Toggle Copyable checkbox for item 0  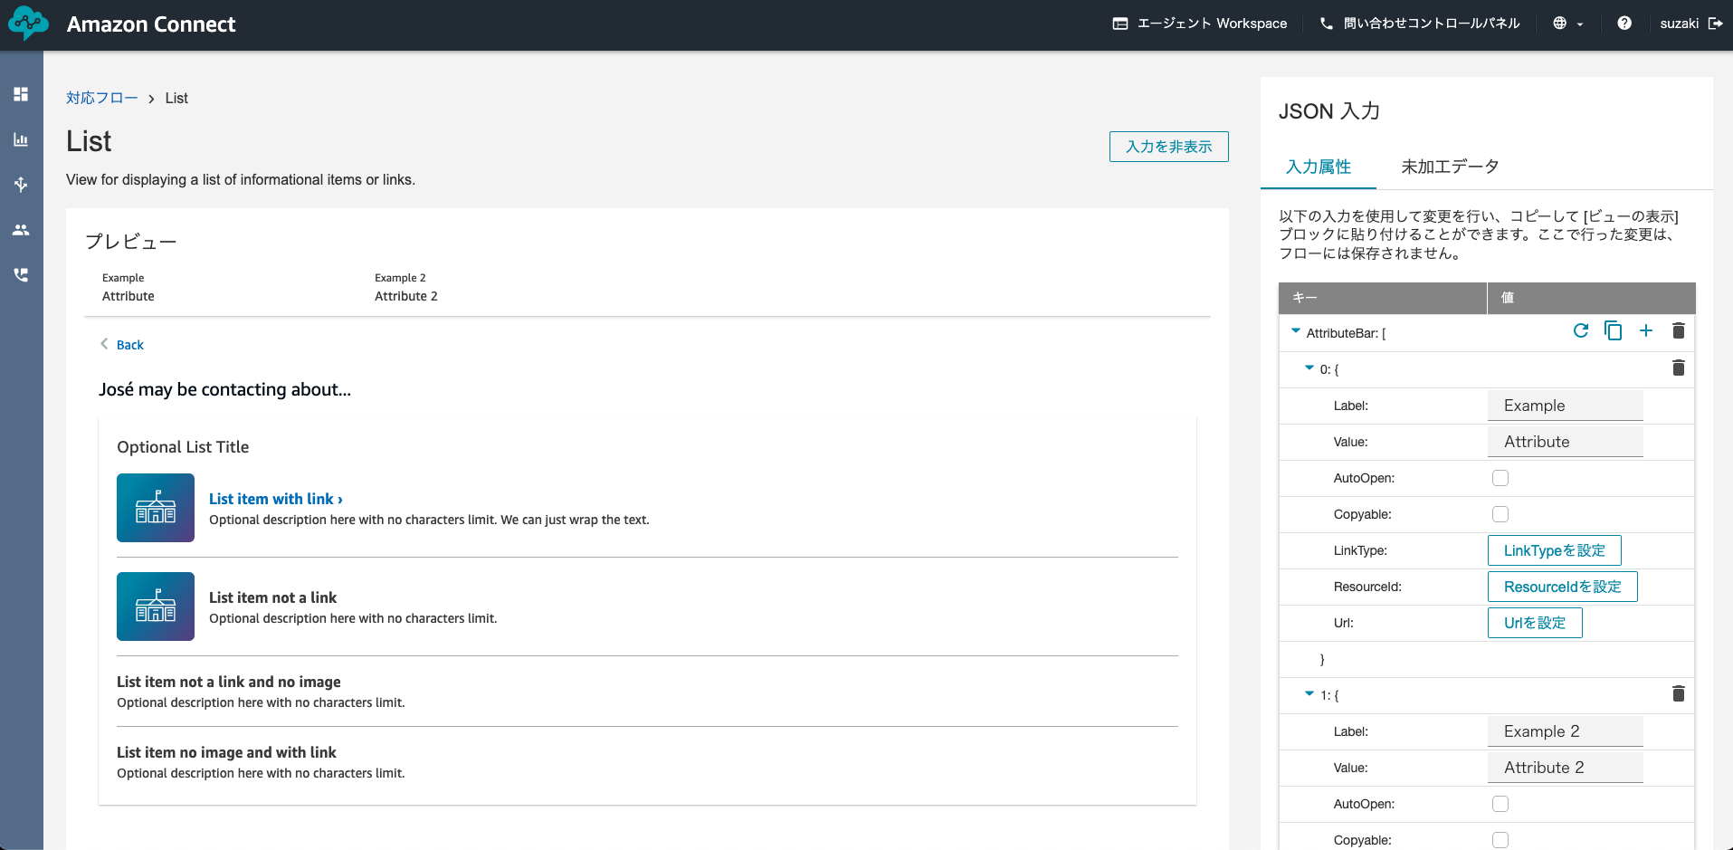point(1500,514)
